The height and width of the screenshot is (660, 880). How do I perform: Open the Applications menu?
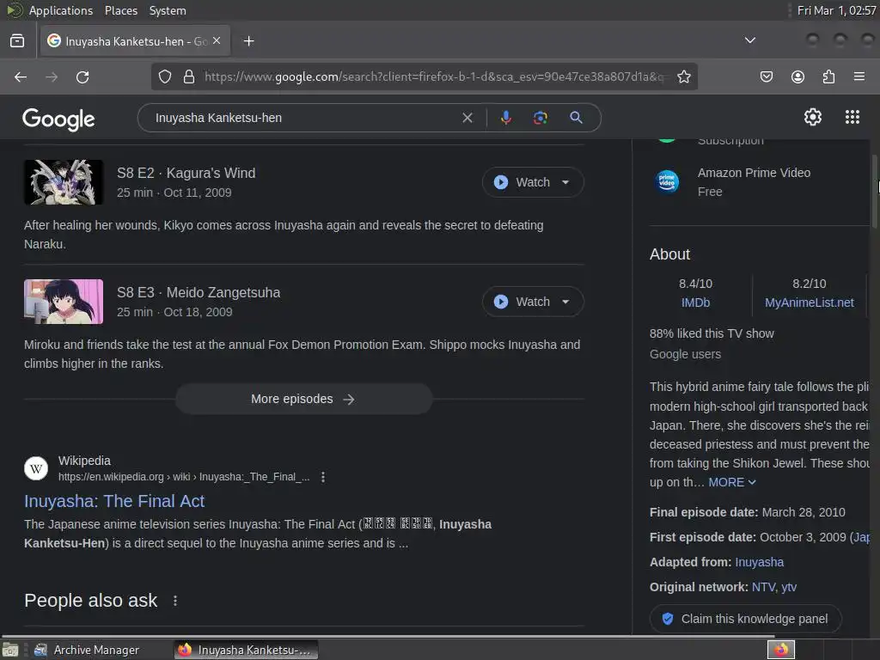point(61,10)
